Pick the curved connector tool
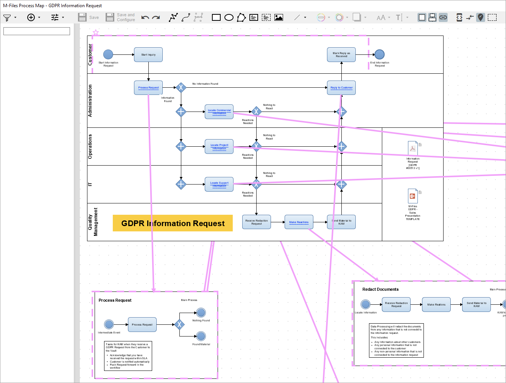Viewport: 506px width, 383px height. tap(186, 17)
